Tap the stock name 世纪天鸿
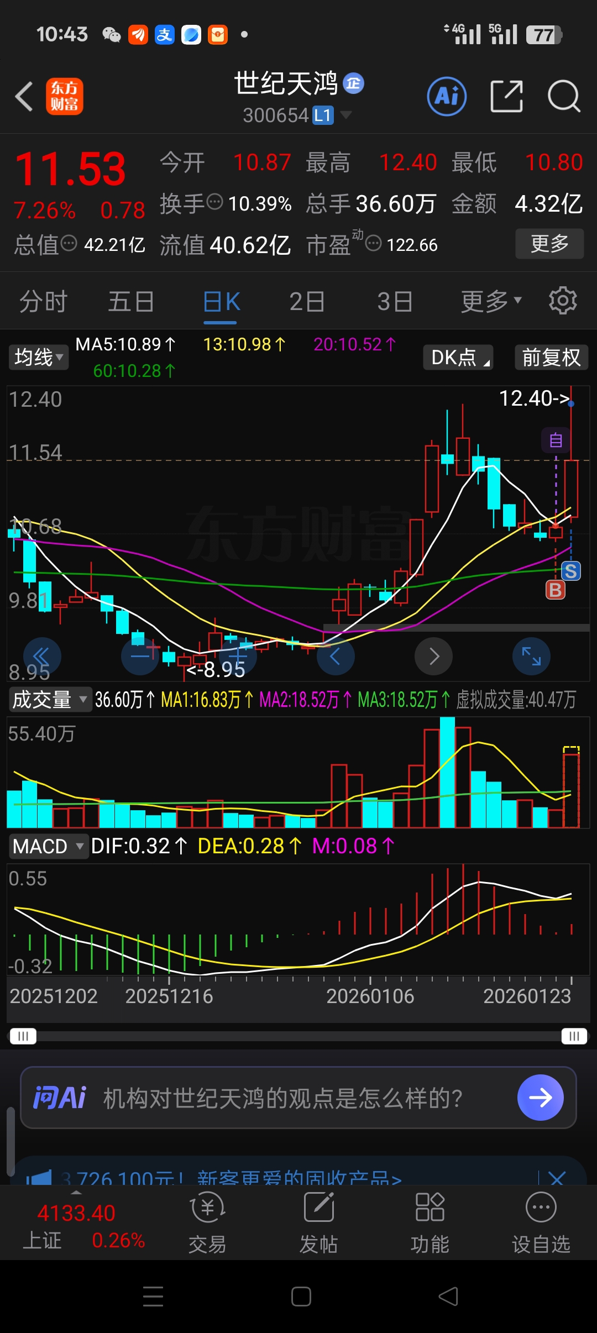 pos(286,83)
